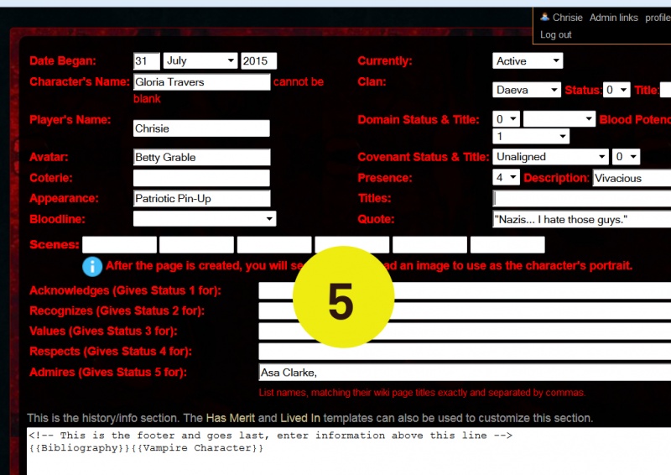Click the Quote input field
Image resolution: width=671 pixels, height=475 pixels.
click(581, 219)
